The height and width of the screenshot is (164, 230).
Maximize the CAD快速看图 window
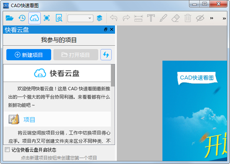click(x=204, y=4)
